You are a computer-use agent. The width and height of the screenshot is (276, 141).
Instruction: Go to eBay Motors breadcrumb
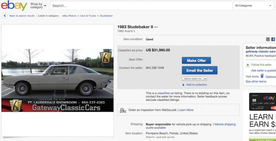(x=69, y=16)
